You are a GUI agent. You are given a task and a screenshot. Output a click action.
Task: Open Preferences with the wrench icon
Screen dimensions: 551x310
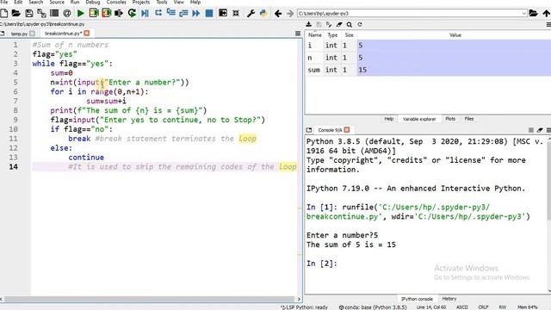click(251, 14)
